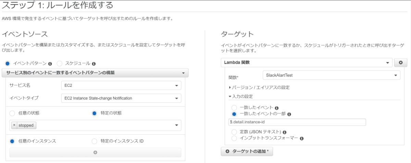Click the stopped tag text
Screen dimensions: 411x163
click(x=26, y=125)
